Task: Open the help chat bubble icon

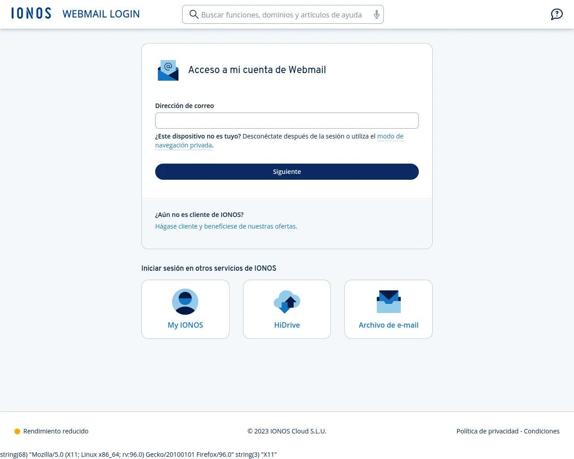Action: click(557, 14)
